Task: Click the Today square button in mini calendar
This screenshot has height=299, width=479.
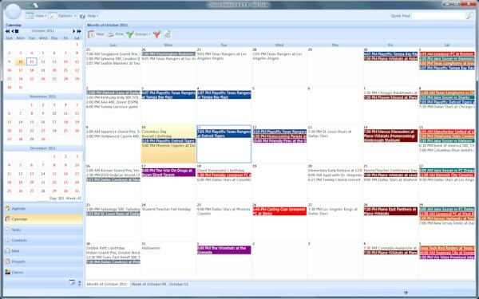Action: tap(17, 31)
